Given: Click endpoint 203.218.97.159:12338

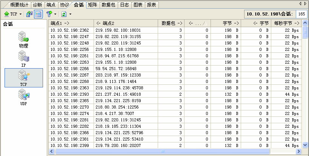Looking at the screenshot, I should click(x=118, y=75).
